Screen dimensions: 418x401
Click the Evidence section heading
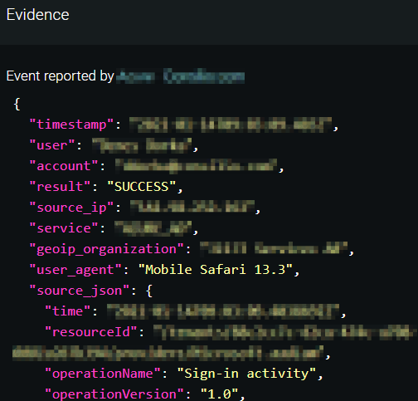37,15
